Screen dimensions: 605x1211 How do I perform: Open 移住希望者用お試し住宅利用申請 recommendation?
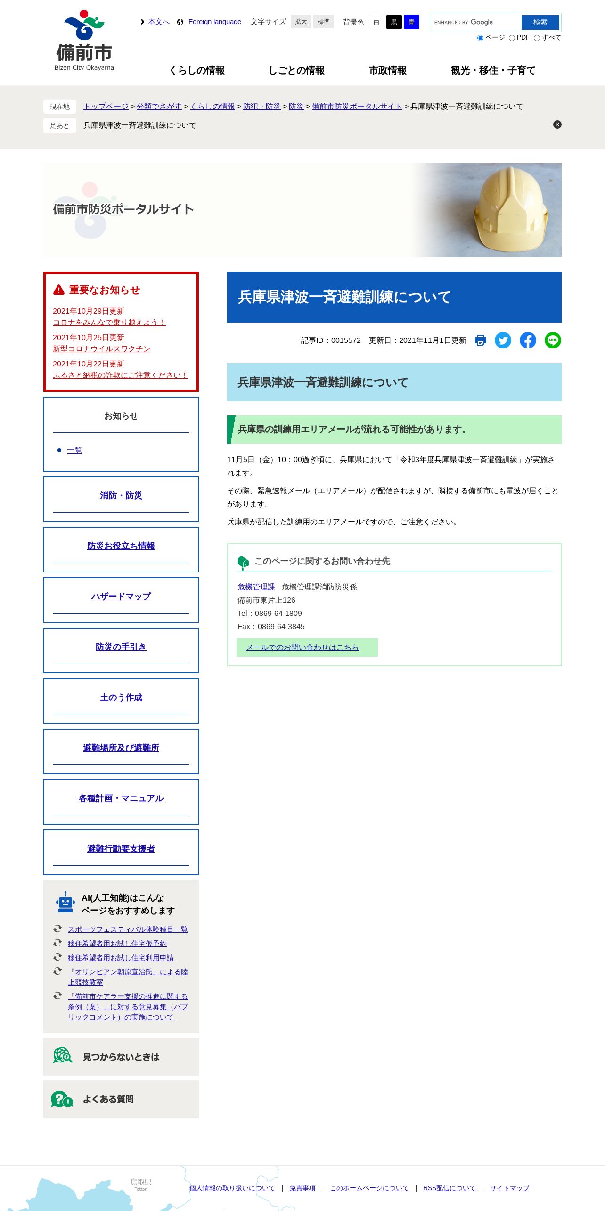point(121,958)
